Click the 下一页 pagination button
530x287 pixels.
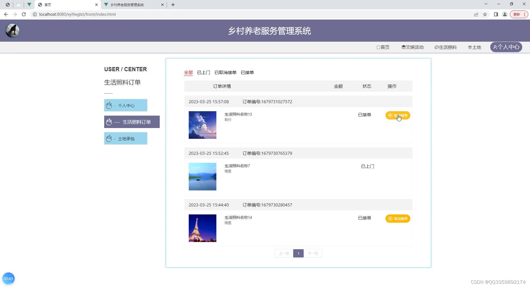coord(313,253)
